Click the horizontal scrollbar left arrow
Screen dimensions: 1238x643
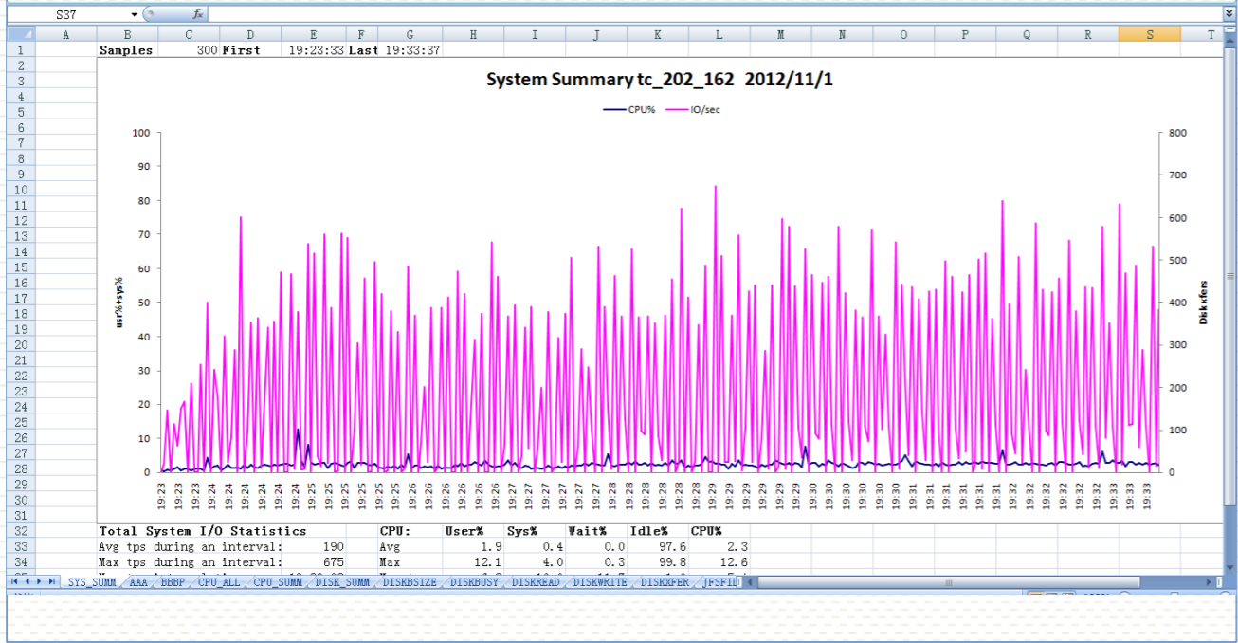[x=751, y=582]
